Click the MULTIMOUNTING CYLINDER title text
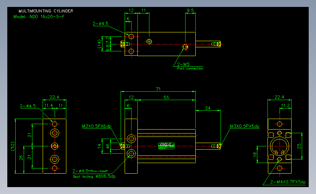The height and width of the screenshot is (194, 316). pos(46,11)
